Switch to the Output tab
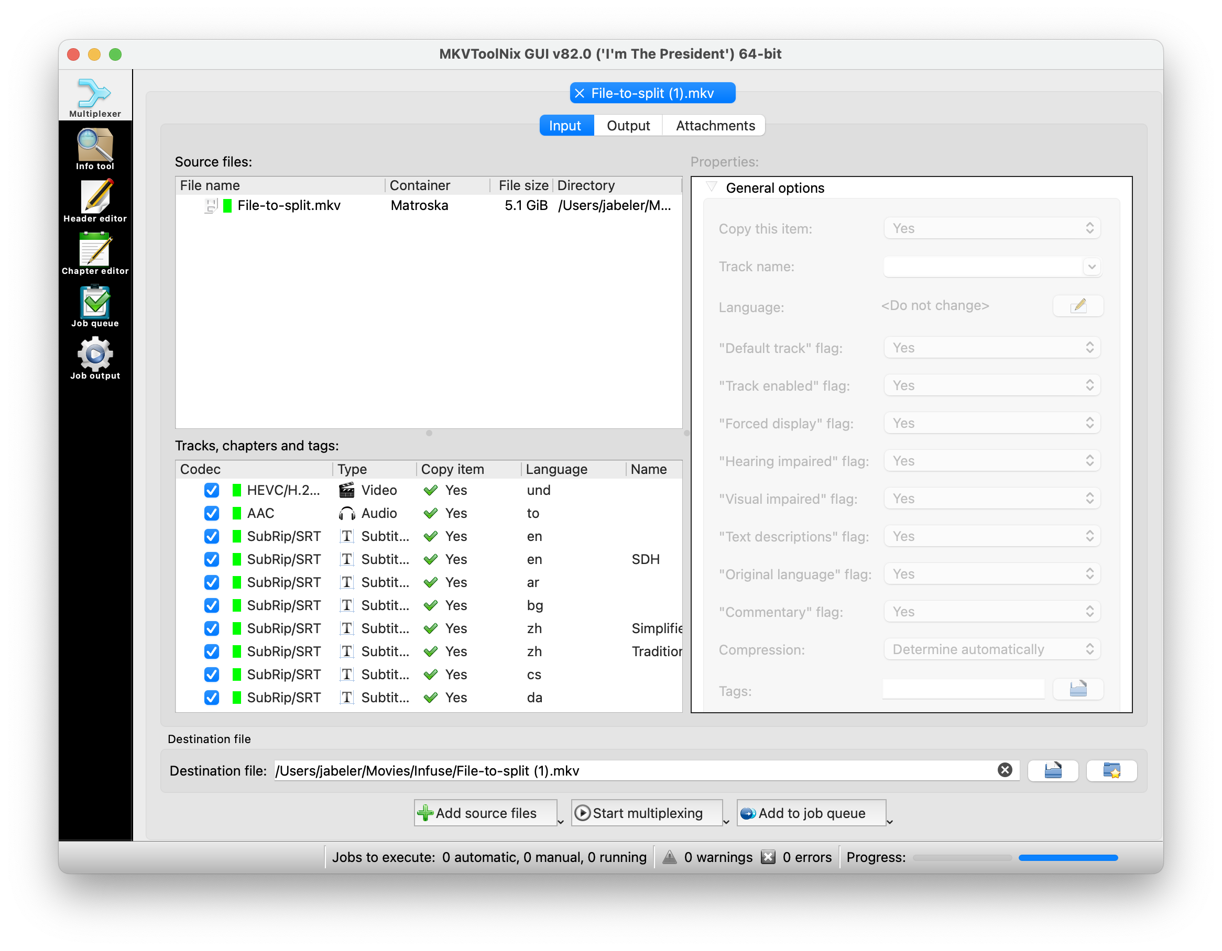Screen dimensions: 1222x951 coord(629,125)
